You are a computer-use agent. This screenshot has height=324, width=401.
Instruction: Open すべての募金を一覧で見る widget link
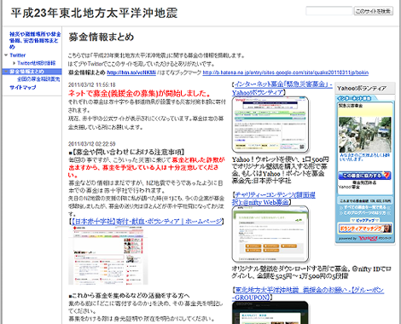pyautogui.click(x=364, y=207)
